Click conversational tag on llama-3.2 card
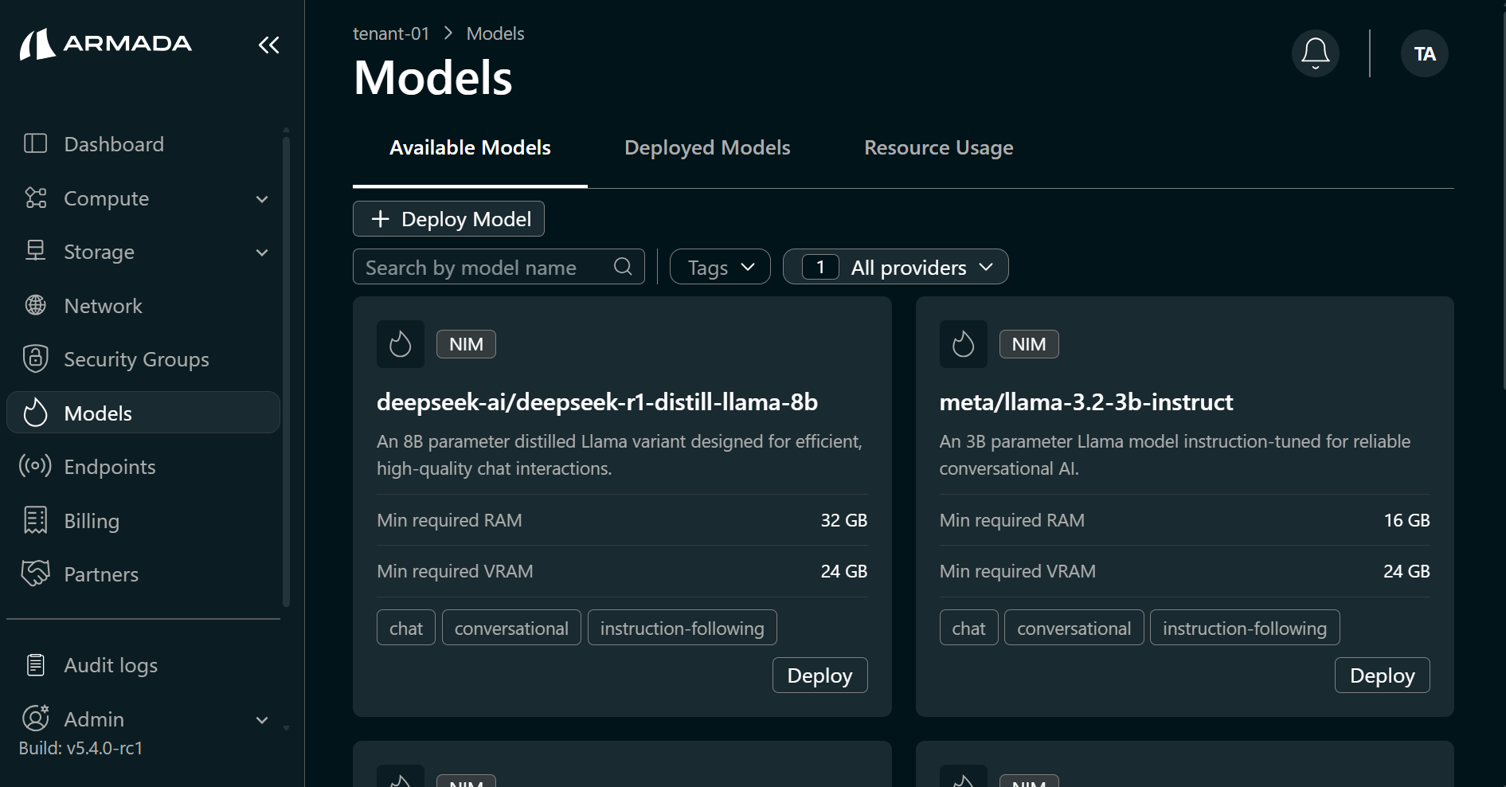The width and height of the screenshot is (1506, 787). 1074,628
